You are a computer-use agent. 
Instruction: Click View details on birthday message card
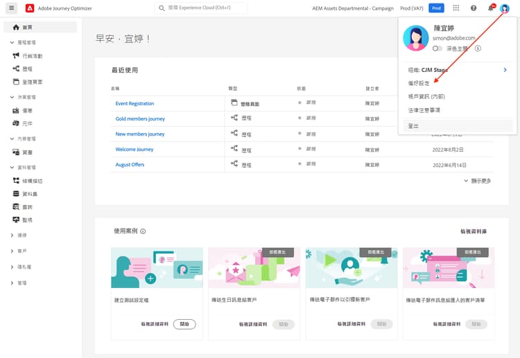click(x=253, y=324)
